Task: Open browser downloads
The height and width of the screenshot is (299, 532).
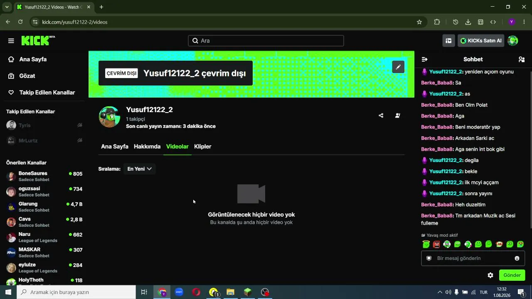Action: click(x=468, y=22)
